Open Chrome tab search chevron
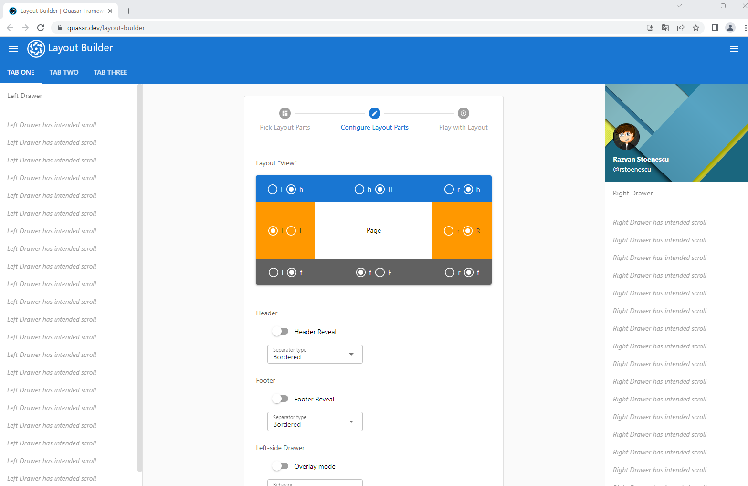This screenshot has width=748, height=486. (x=679, y=6)
